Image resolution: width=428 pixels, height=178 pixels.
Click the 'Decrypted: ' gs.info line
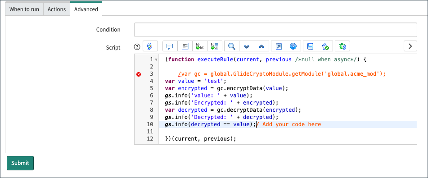coord(221,117)
